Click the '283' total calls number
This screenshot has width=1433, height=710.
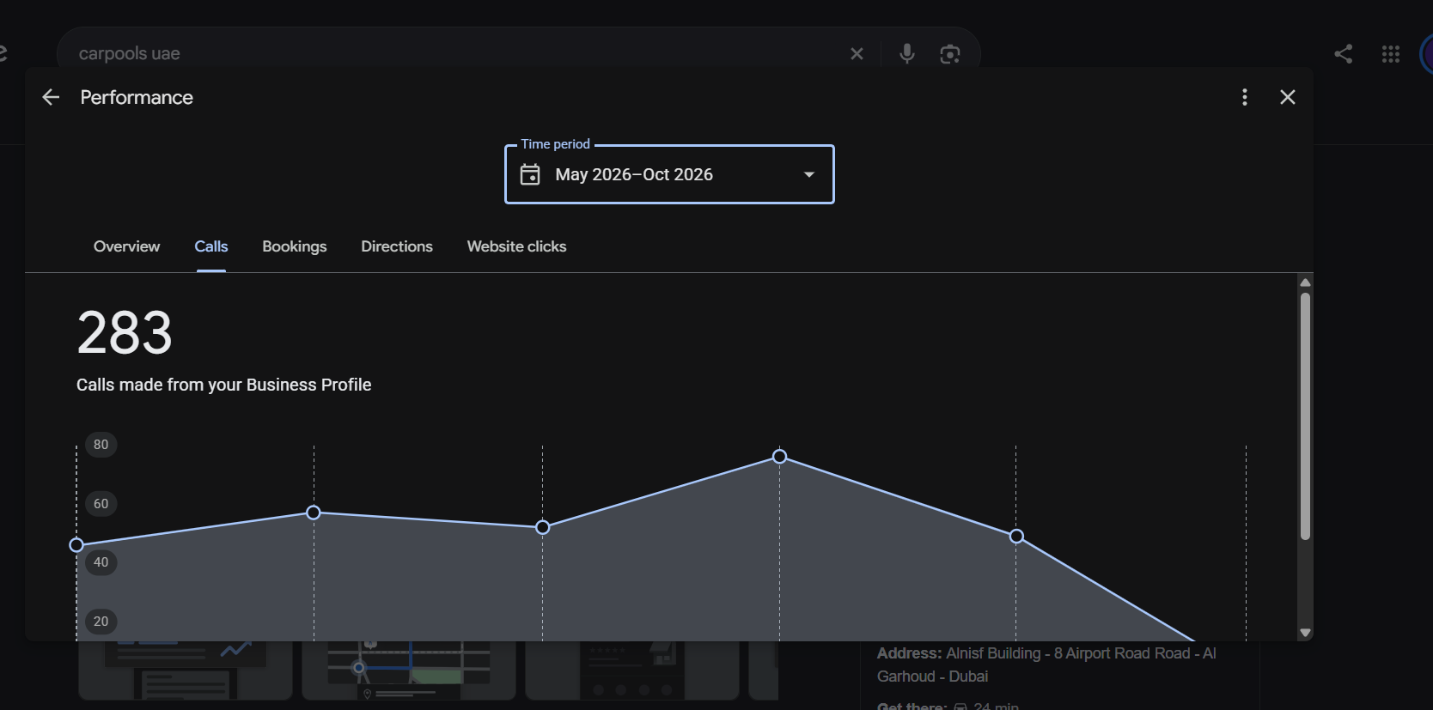tap(125, 332)
